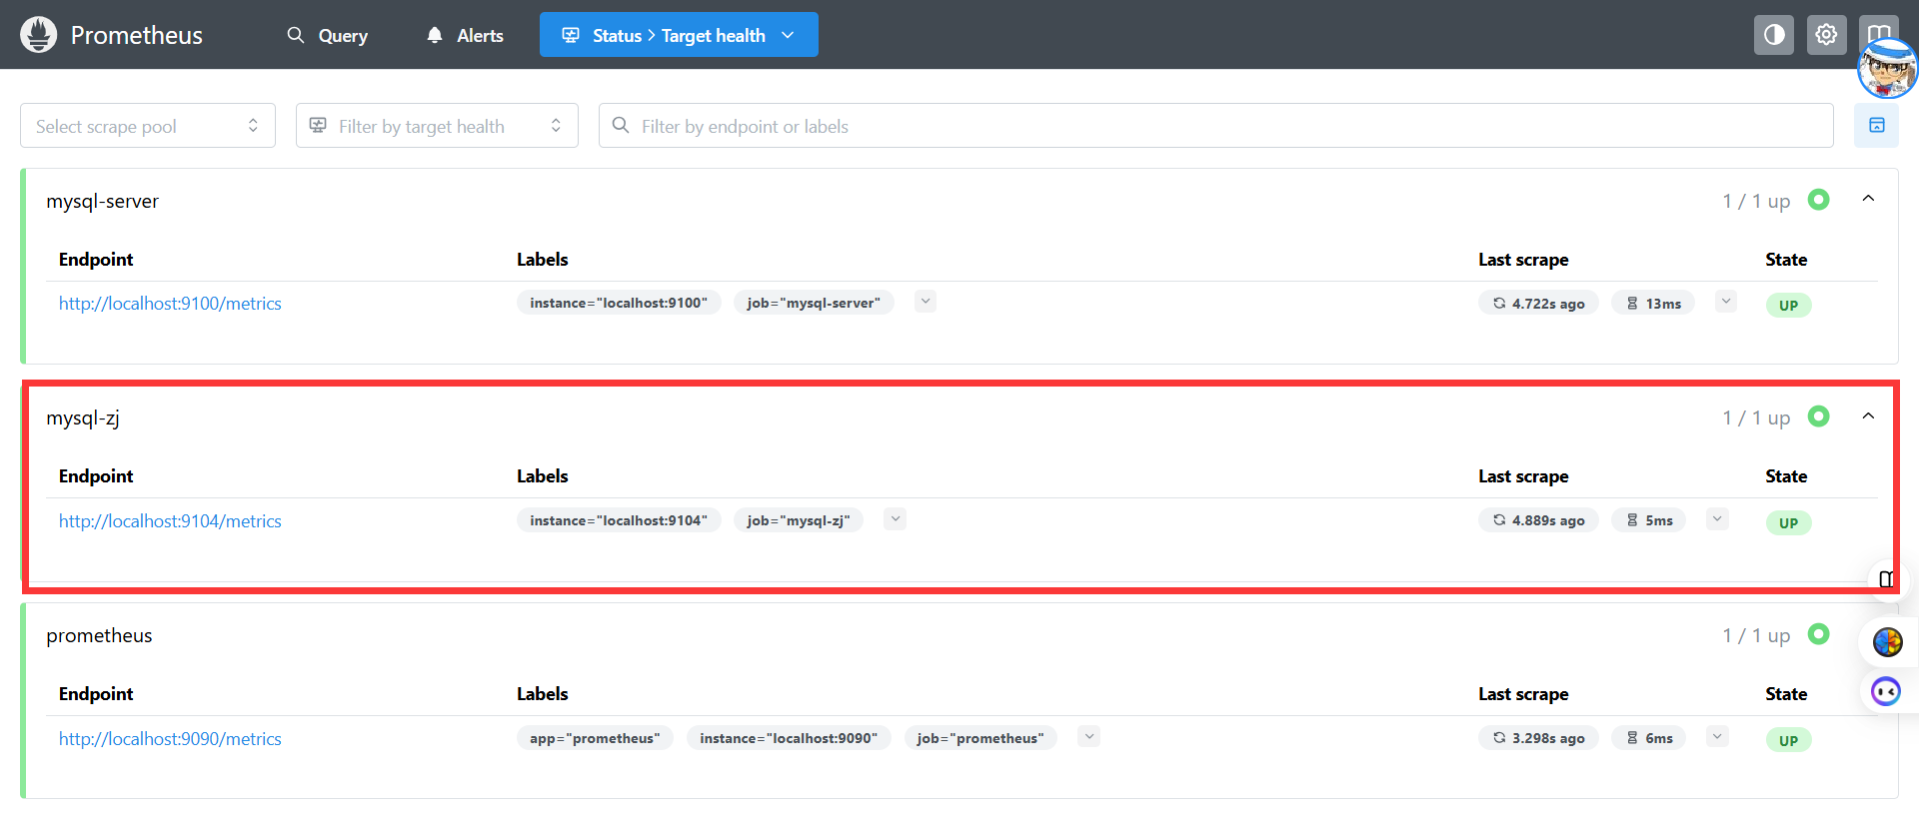Viewport: 1919px width, 831px height.
Task: Open http://localhost:9090/metrics endpoint link
Action: coord(170,739)
